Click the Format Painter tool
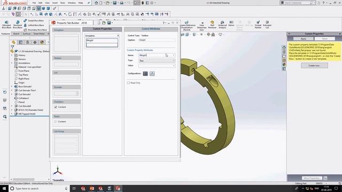 258,25
